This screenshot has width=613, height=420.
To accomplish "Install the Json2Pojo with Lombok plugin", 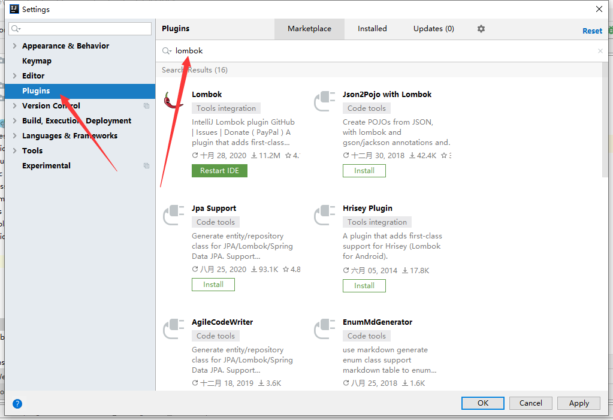I will click(364, 171).
